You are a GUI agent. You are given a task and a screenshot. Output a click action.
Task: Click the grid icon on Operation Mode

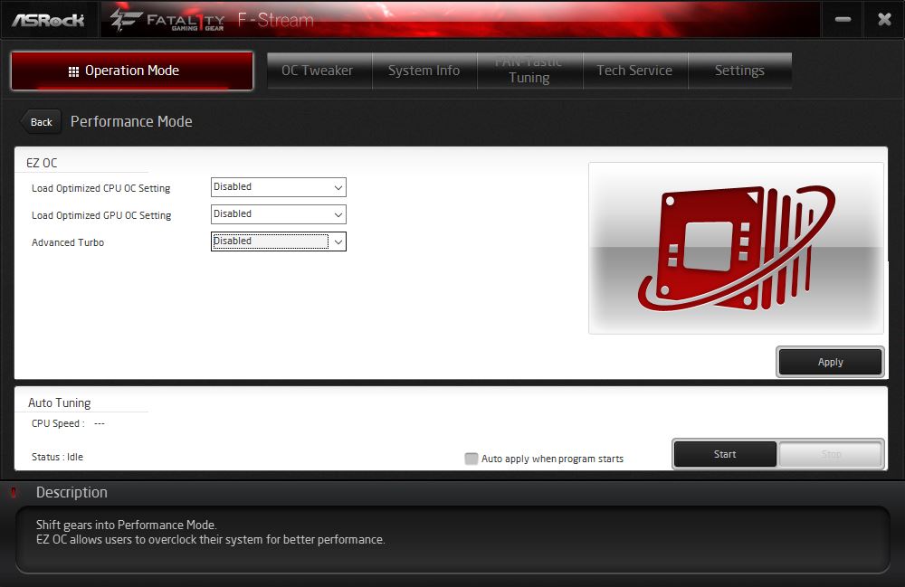pyautogui.click(x=74, y=71)
